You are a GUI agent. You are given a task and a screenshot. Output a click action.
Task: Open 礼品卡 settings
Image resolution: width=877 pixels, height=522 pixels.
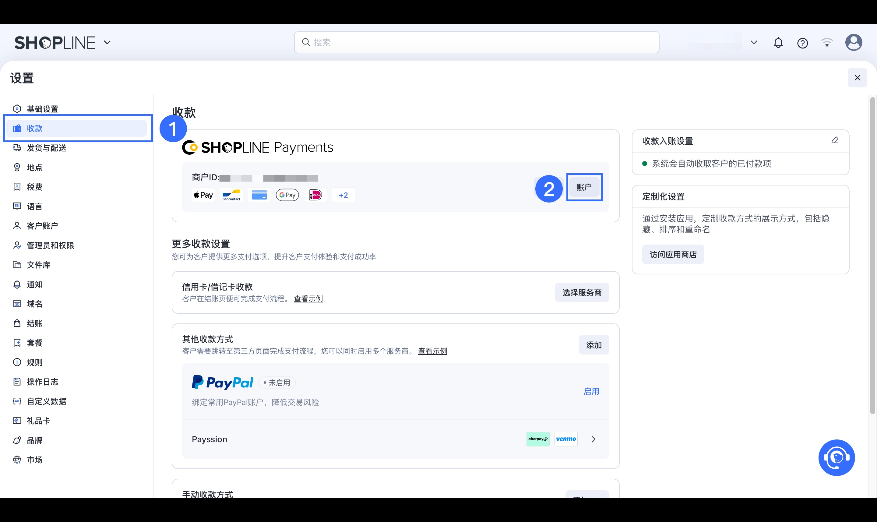[x=77, y=421]
